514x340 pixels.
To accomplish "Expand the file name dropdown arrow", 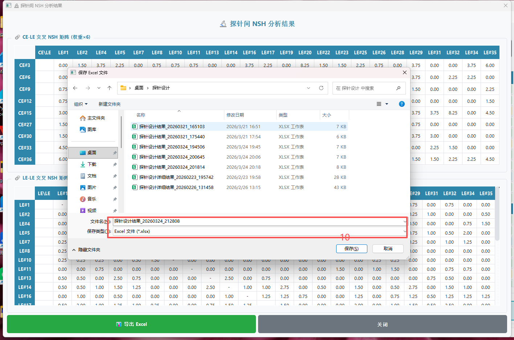I will 404,221.
